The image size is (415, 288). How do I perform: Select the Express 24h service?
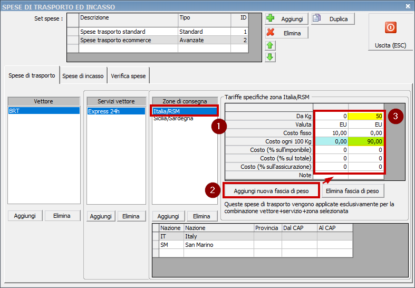(x=116, y=111)
